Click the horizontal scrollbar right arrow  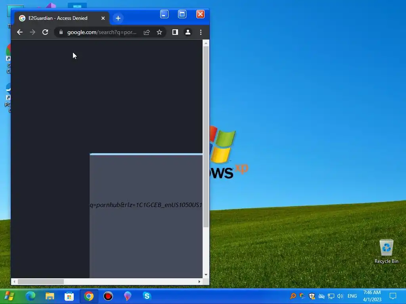point(199,281)
